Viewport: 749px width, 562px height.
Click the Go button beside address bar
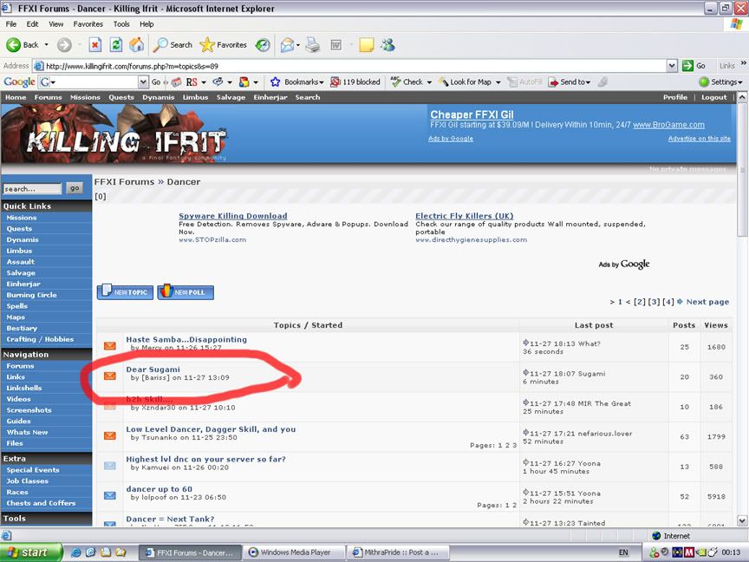[694, 66]
